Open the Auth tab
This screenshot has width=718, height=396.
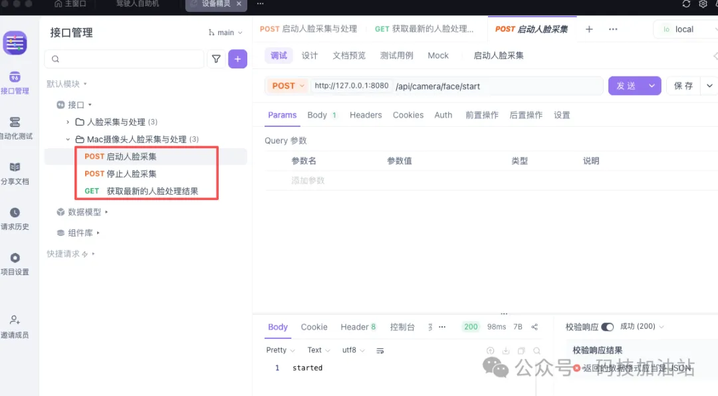tap(443, 115)
